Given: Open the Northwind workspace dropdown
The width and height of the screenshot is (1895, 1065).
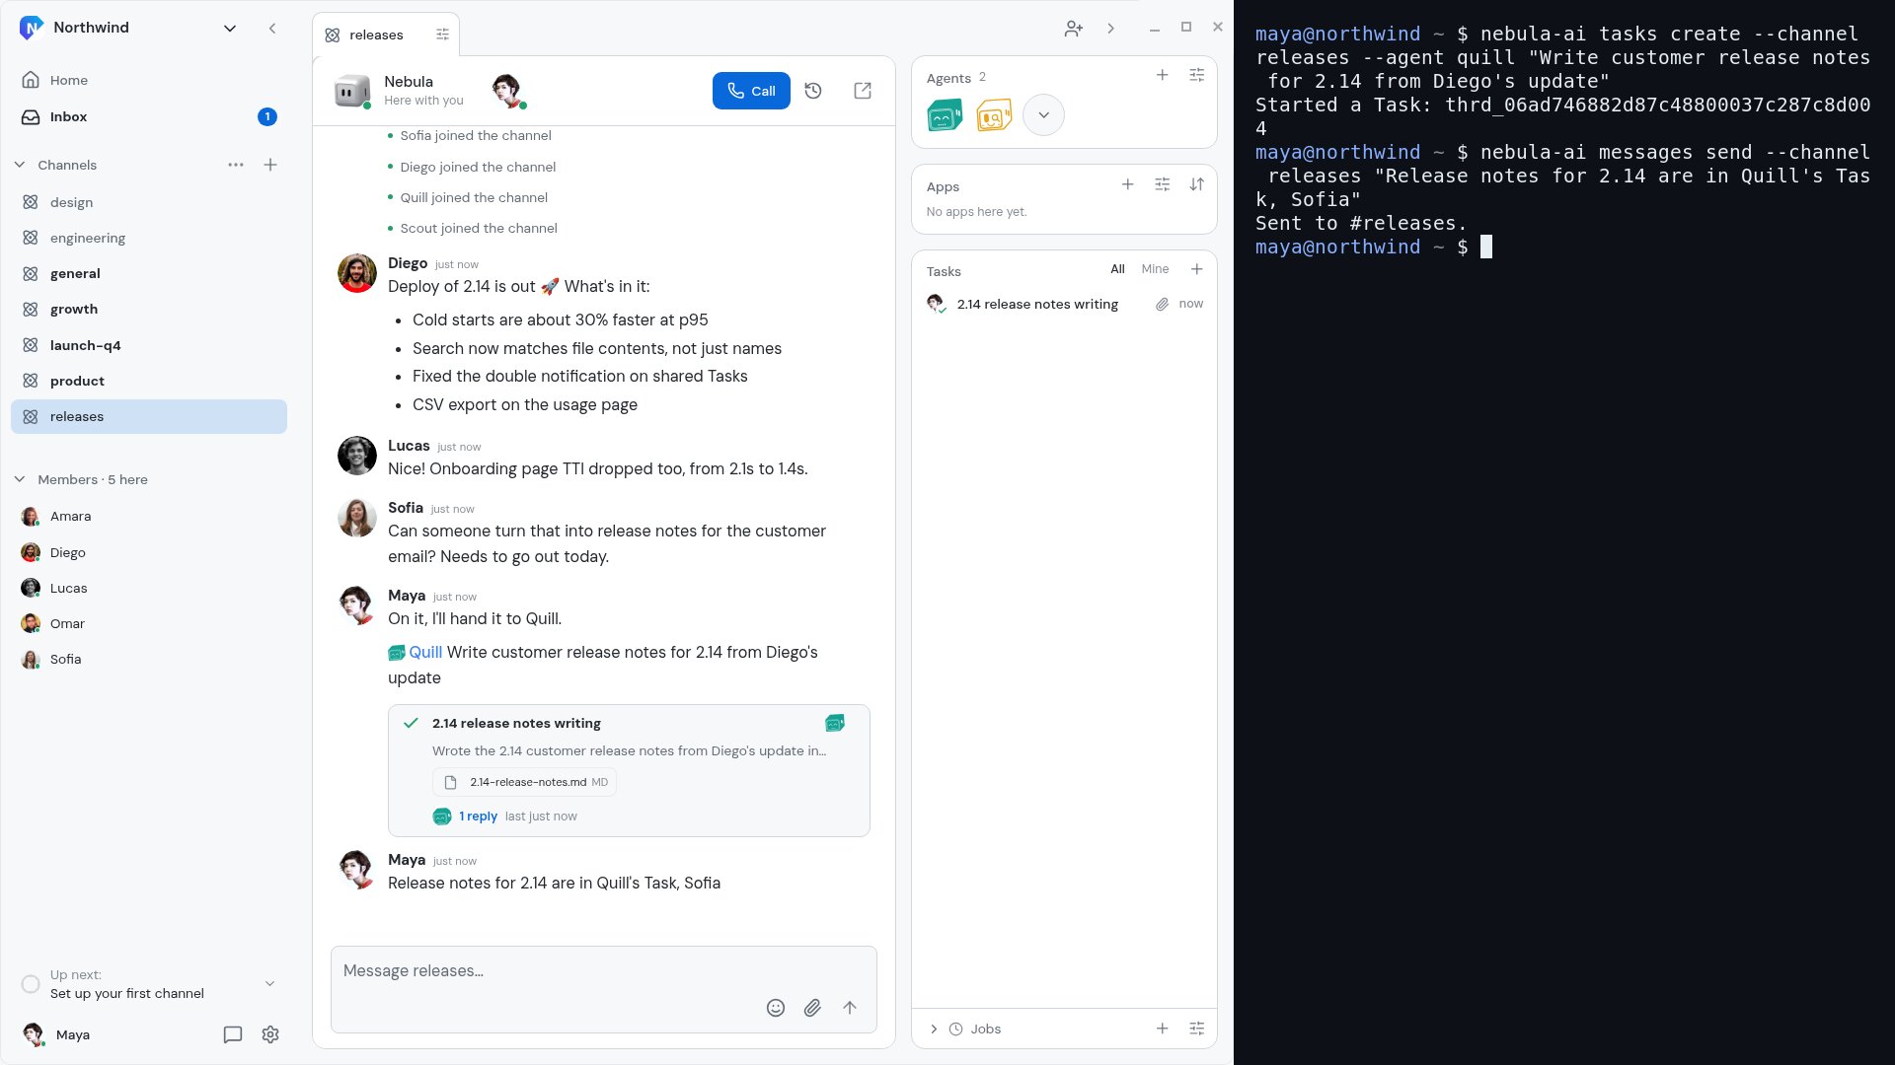Looking at the screenshot, I should (x=230, y=29).
